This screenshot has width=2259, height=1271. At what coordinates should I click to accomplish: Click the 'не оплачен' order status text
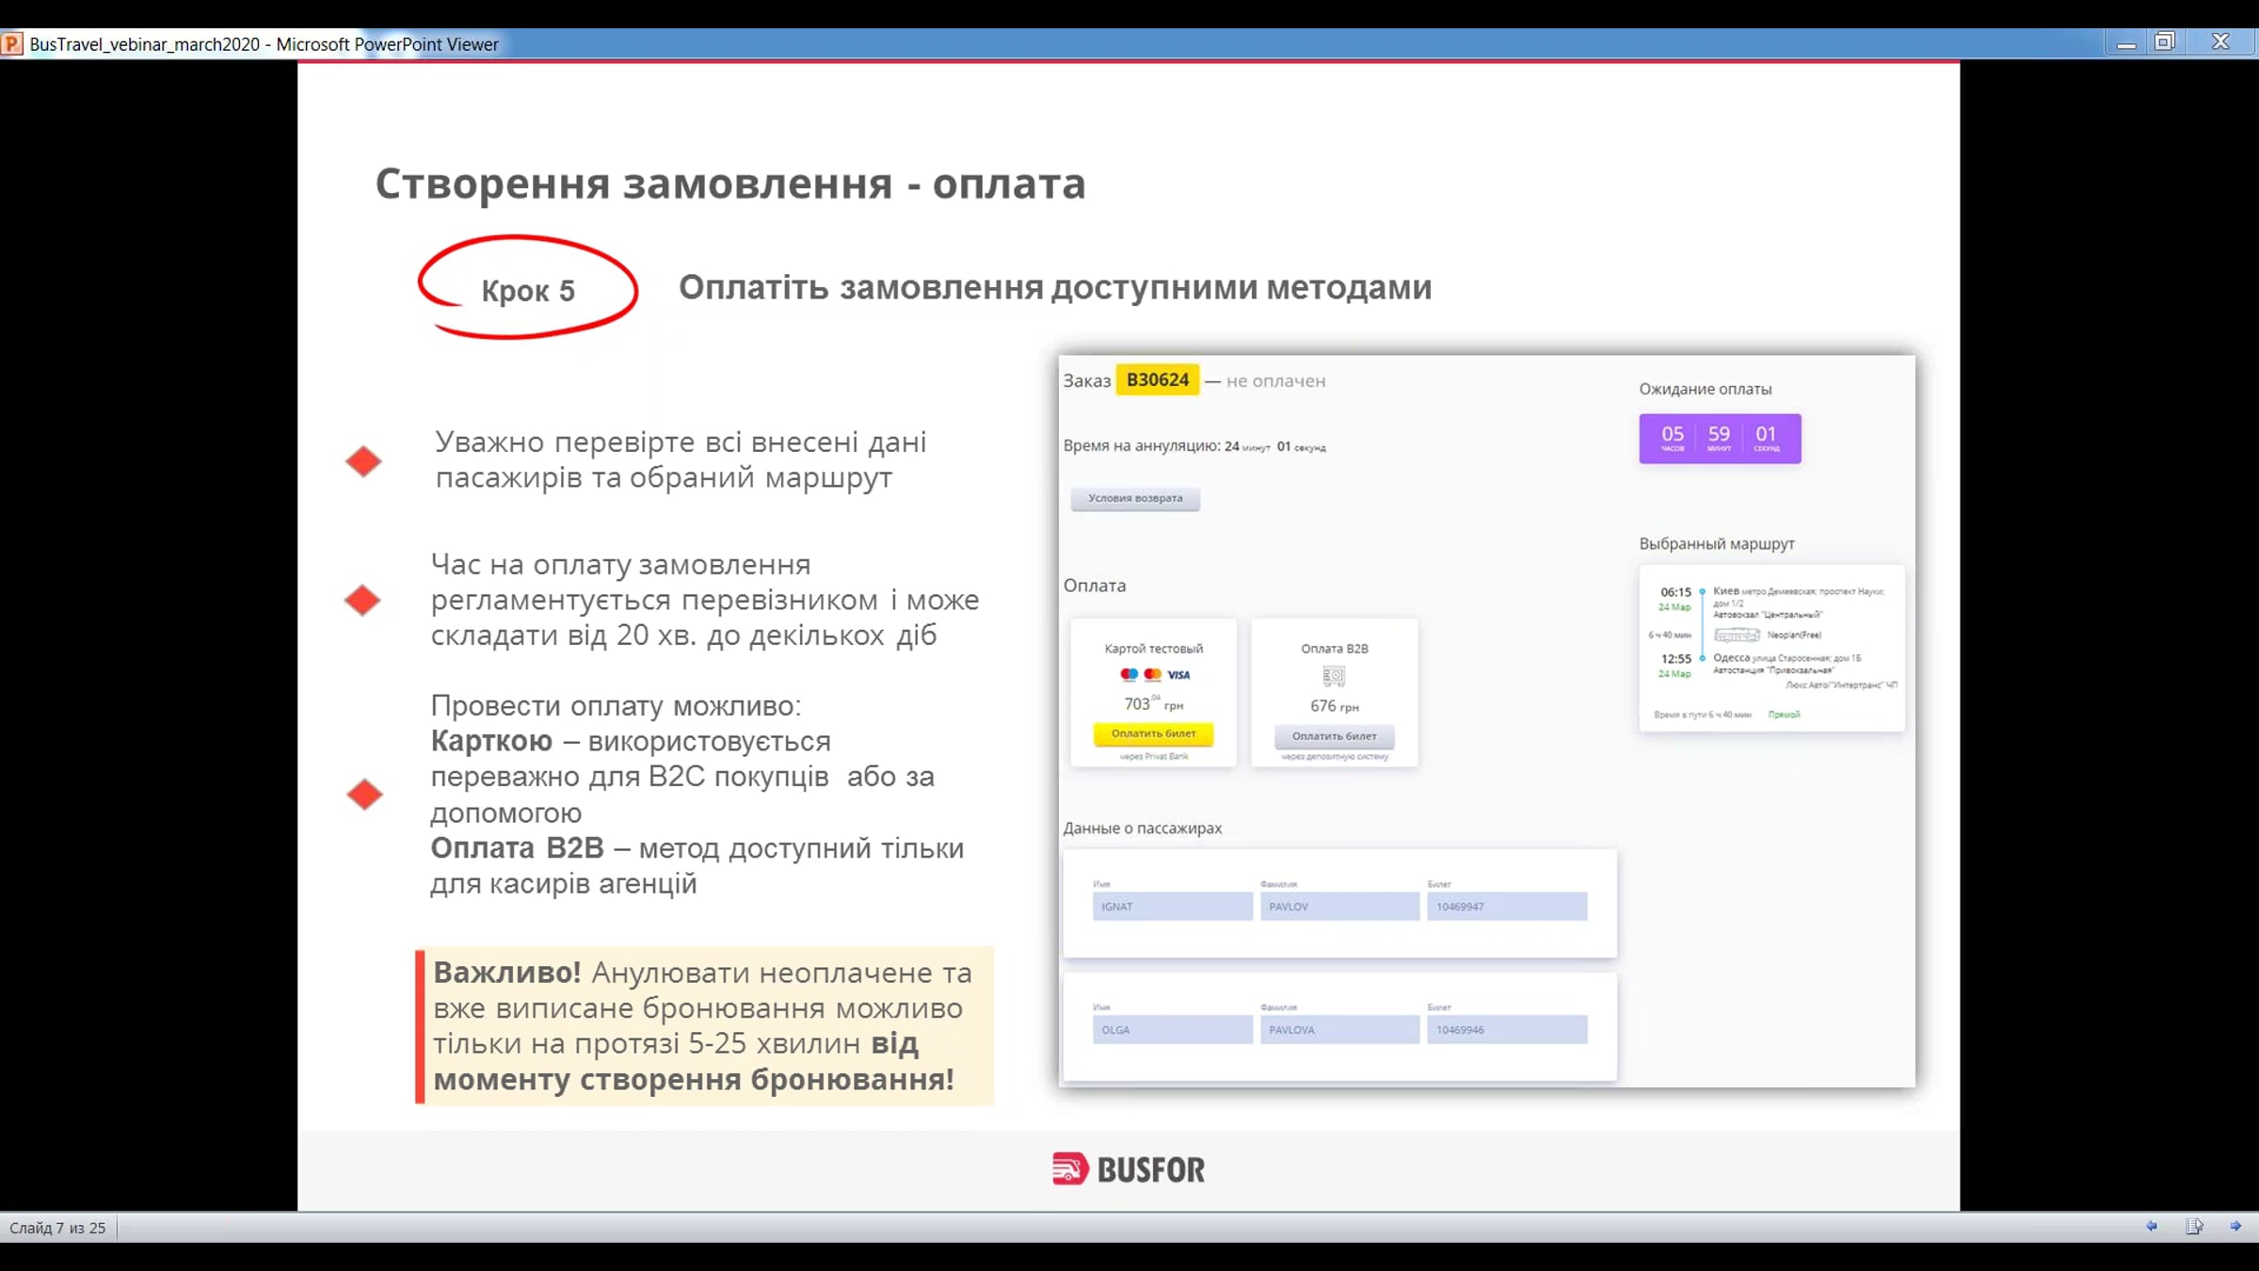1275,381
